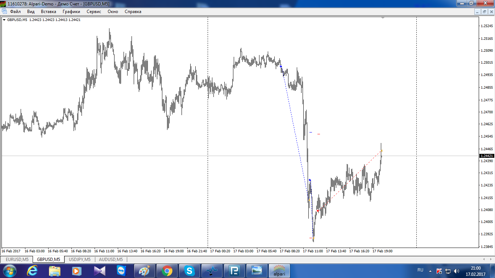Click the red take-profit dash near 1.24545
The height and width of the screenshot is (278, 495).
(x=319, y=134)
